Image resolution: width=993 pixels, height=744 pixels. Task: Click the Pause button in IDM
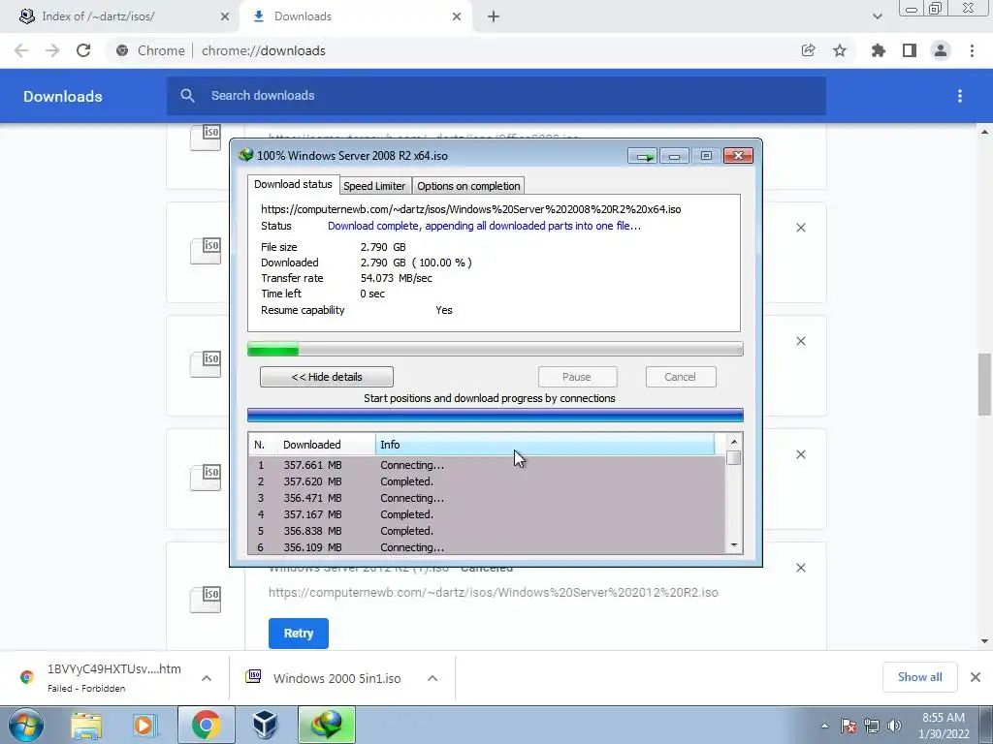[x=577, y=377]
